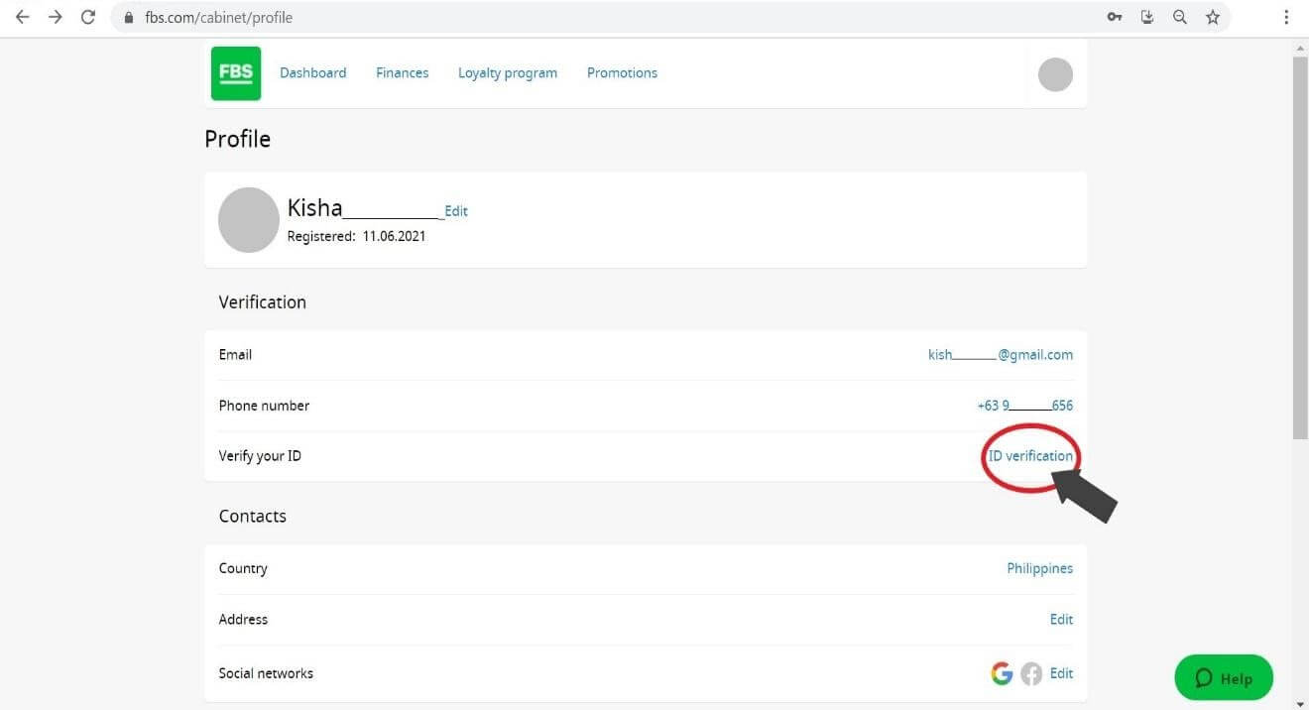Image resolution: width=1309 pixels, height=710 pixels.
Task: Open the Help chat bubble
Action: click(1224, 677)
